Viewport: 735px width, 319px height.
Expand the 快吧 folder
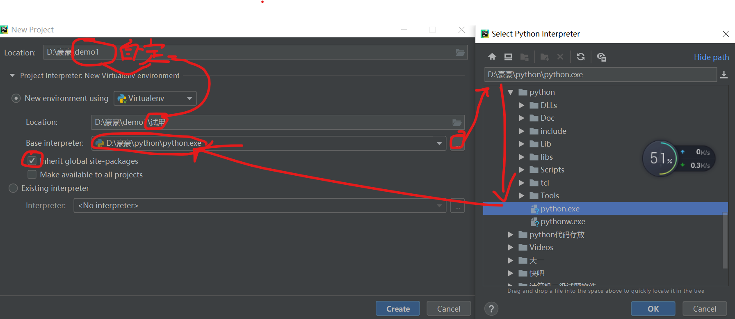[511, 273]
